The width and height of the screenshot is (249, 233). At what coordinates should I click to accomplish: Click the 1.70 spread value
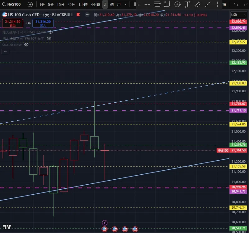[28, 23]
